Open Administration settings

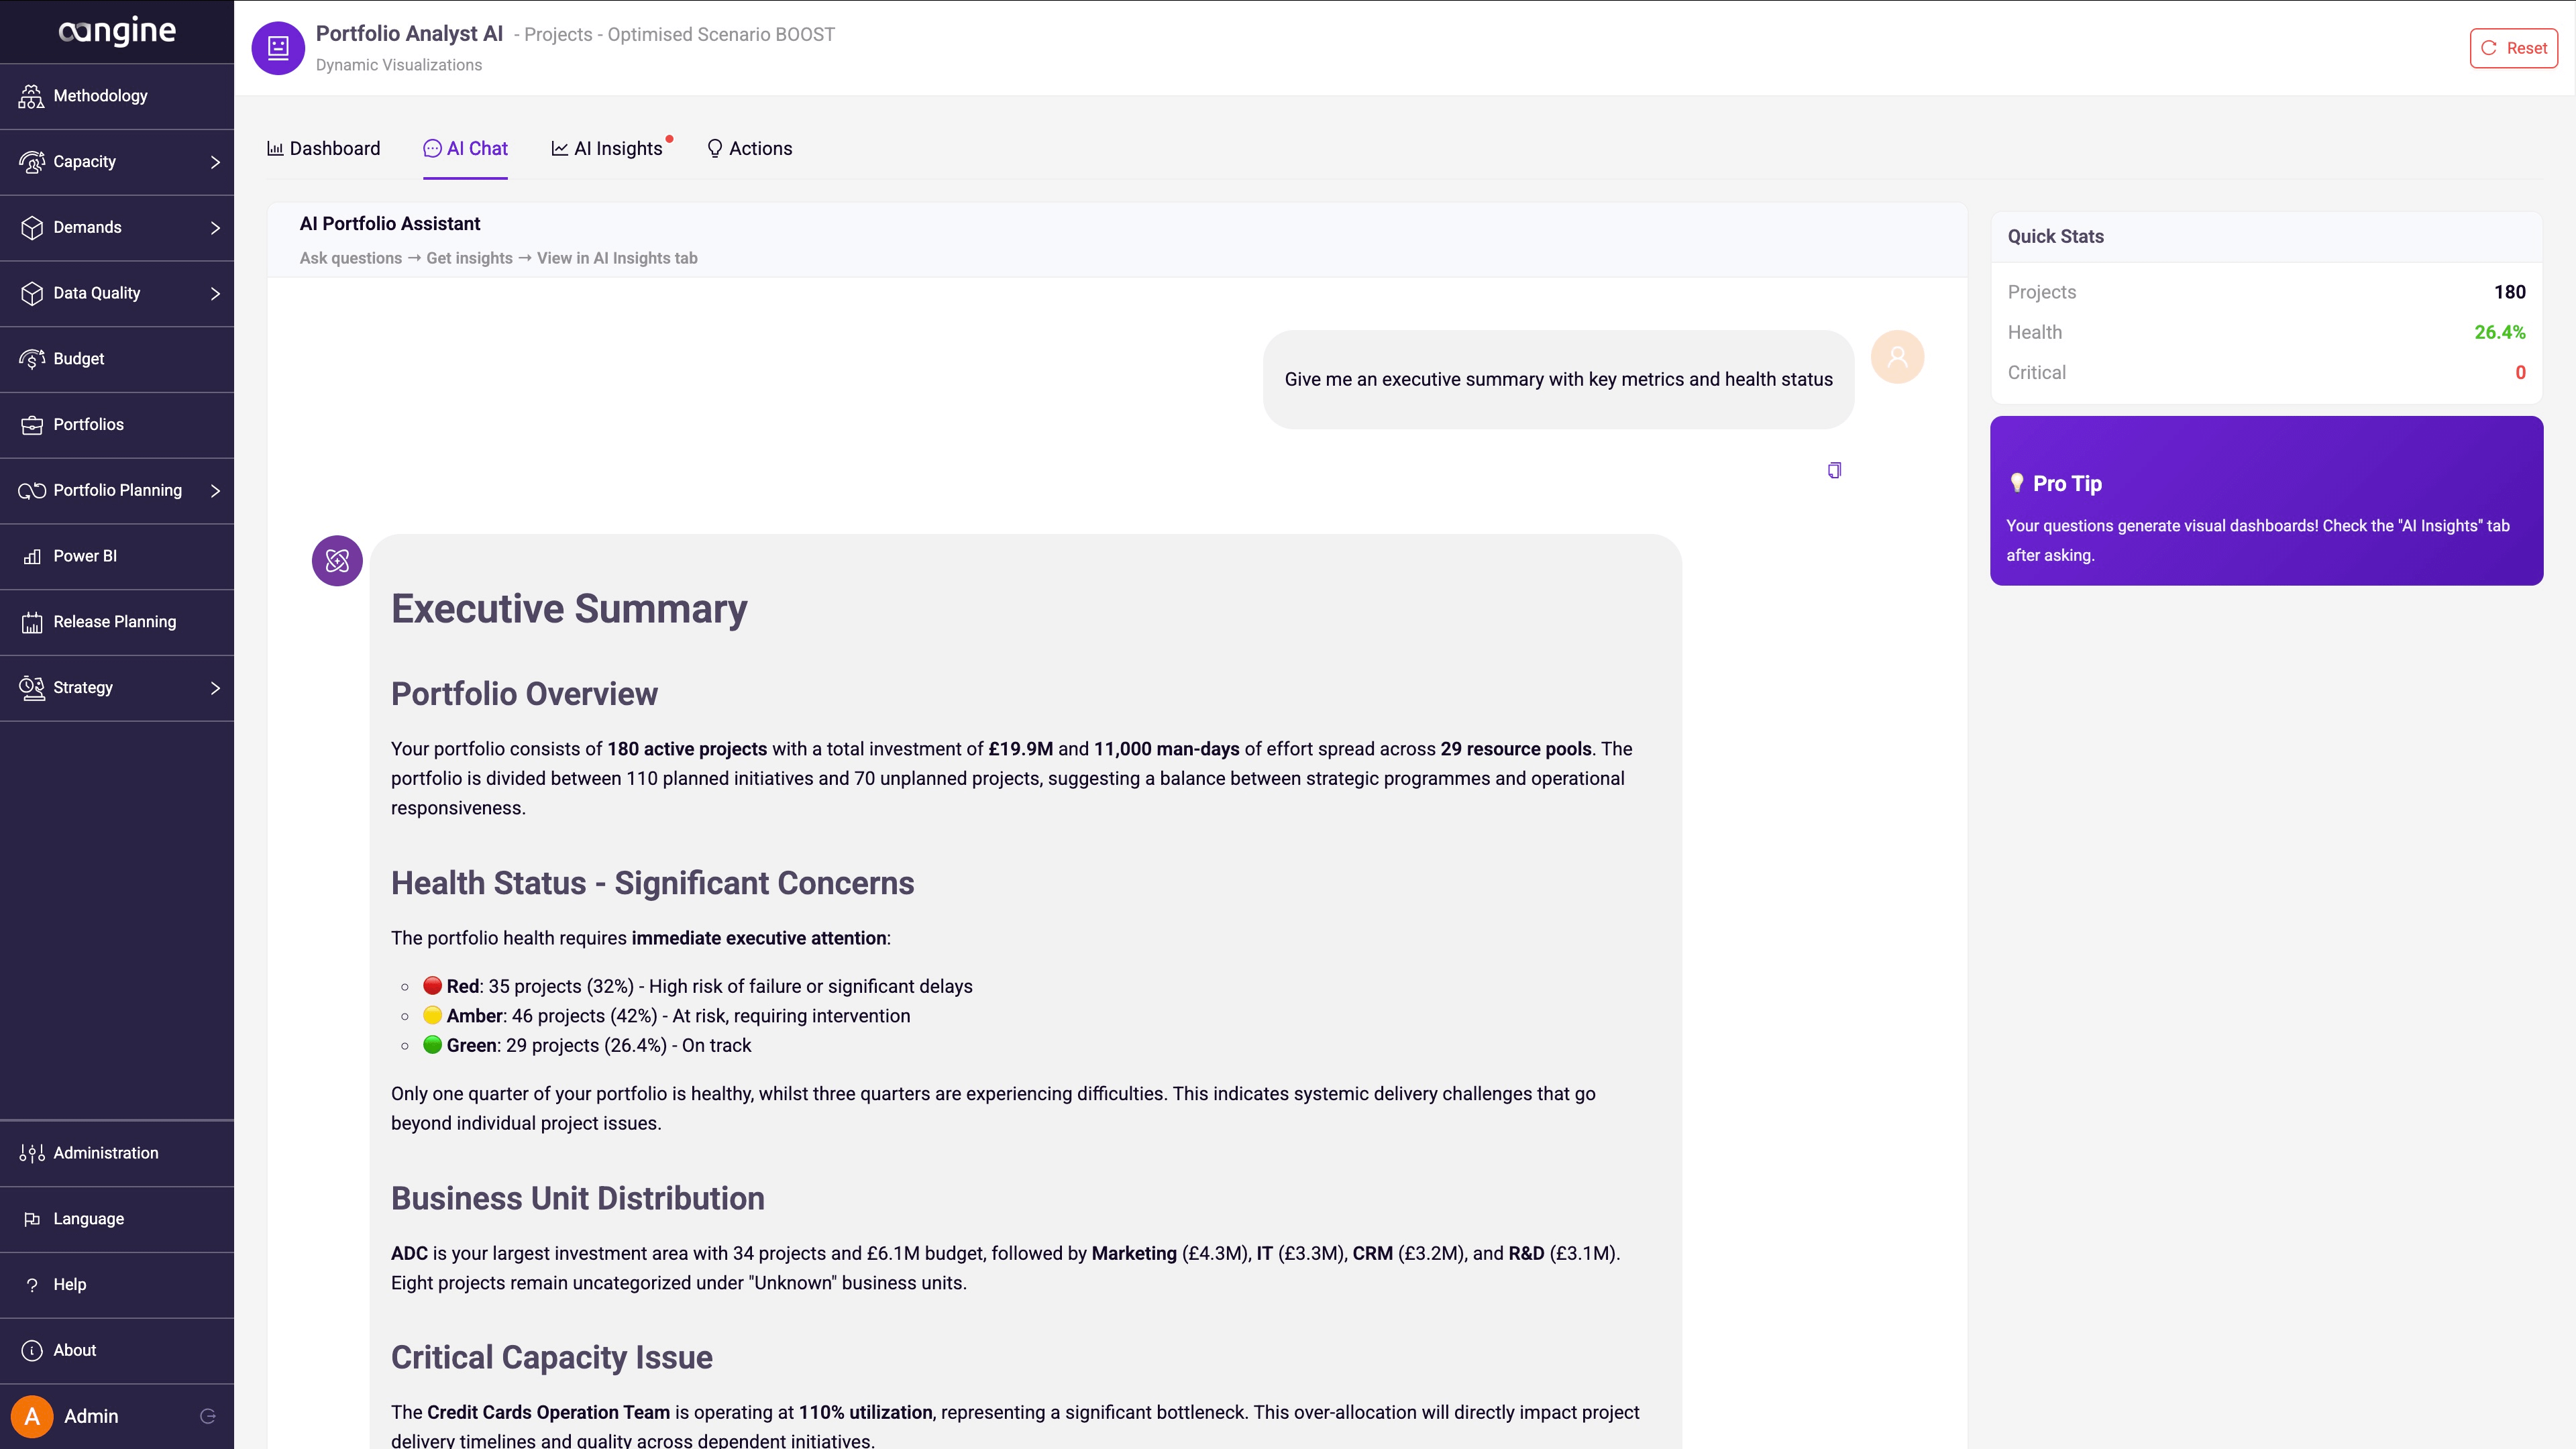(x=117, y=1153)
